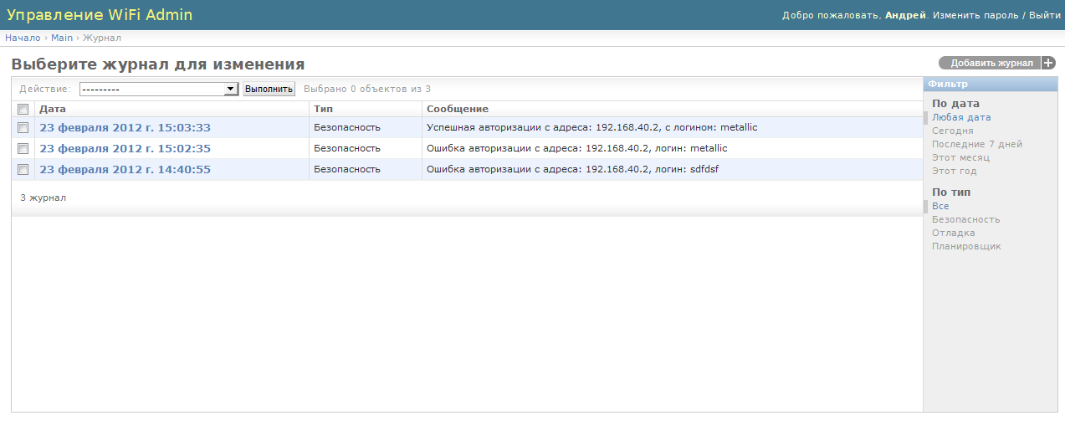Image resolution: width=1065 pixels, height=426 pixels.
Task: Navigate to Main in the breadcrumbs
Action: click(x=62, y=38)
